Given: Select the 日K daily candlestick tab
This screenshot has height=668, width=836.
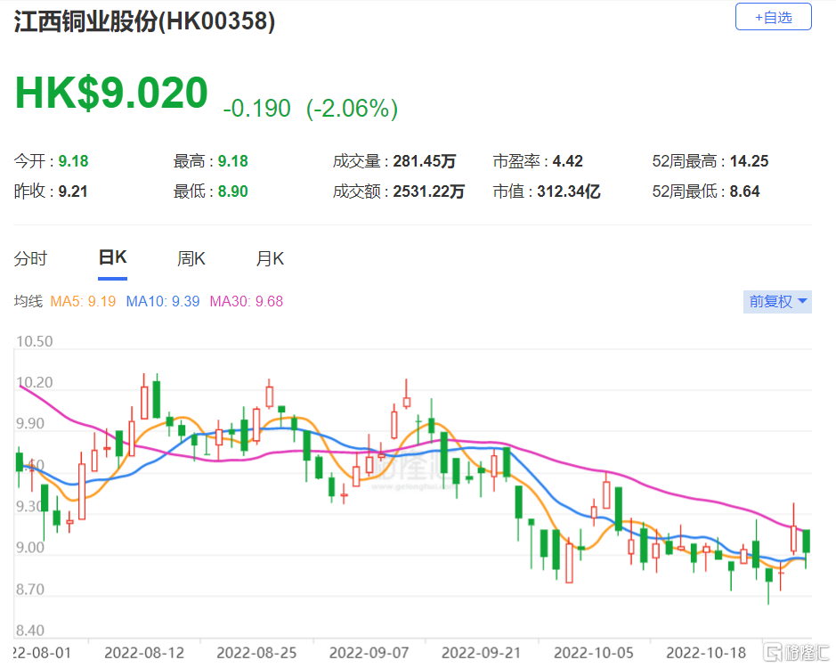Looking at the screenshot, I should tap(112, 257).
